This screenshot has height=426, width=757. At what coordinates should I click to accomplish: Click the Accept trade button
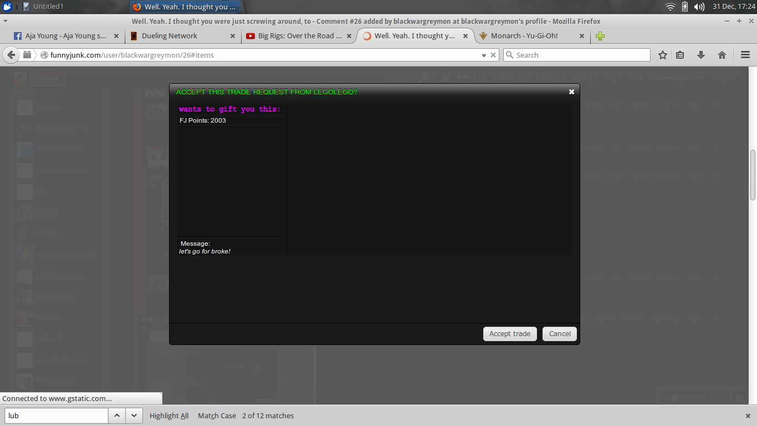(x=509, y=334)
